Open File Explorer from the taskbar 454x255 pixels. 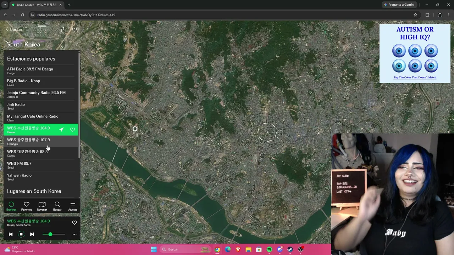pyautogui.click(x=249, y=249)
